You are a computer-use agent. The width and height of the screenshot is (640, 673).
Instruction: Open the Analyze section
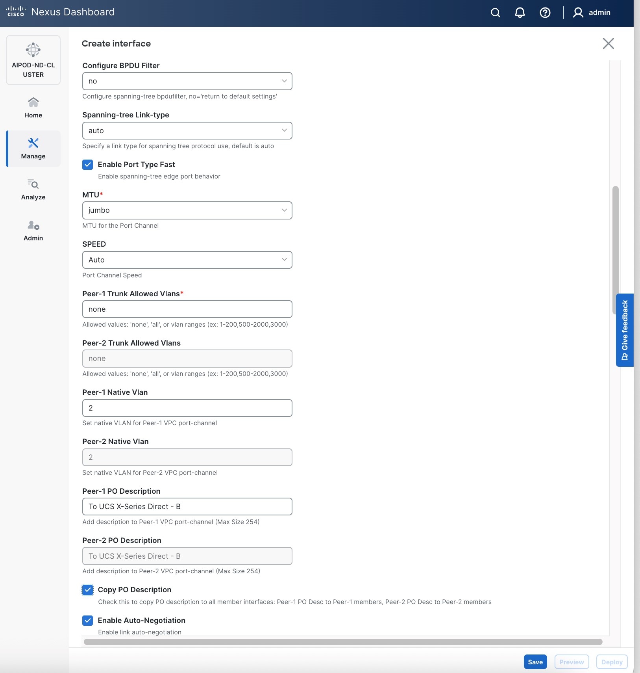point(33,190)
